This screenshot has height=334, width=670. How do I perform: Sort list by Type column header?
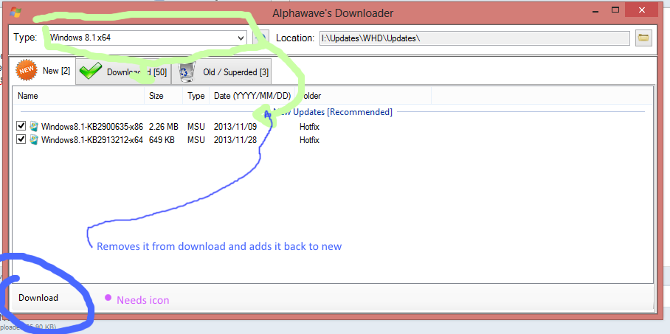click(196, 96)
